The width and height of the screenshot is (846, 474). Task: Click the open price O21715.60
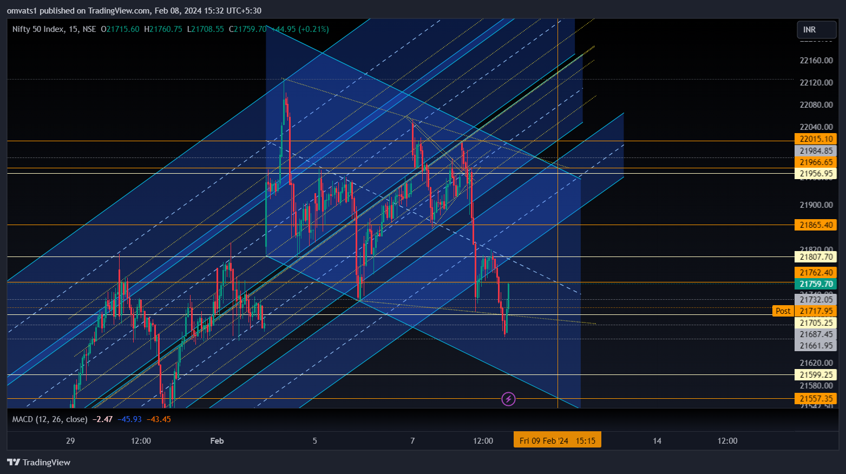[x=120, y=29]
